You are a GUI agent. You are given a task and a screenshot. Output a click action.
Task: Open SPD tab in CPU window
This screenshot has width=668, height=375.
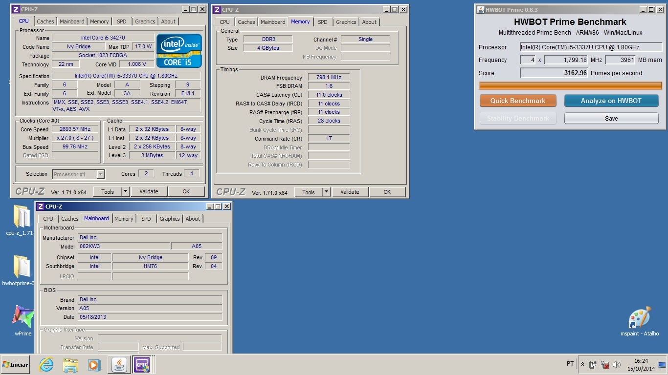[x=122, y=21]
